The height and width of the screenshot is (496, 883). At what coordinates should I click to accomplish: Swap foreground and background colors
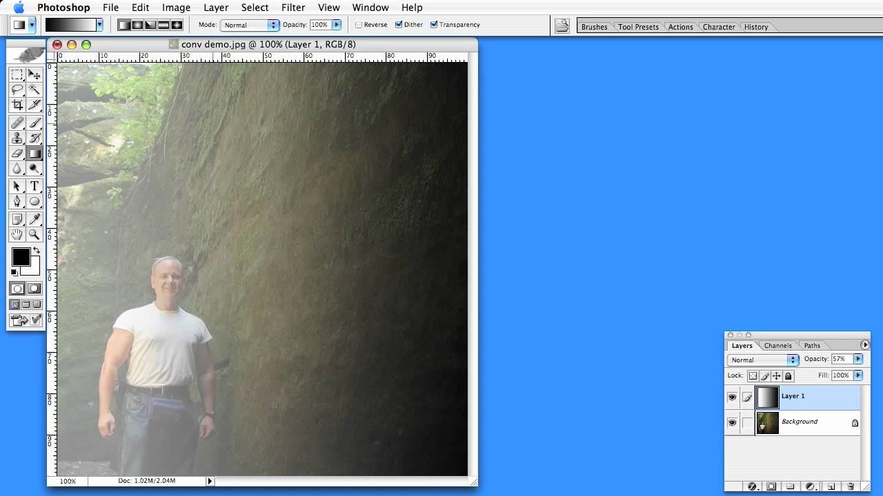coord(36,251)
